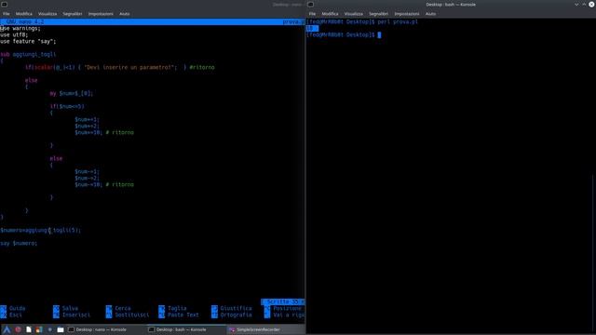Click nano Paste Text shortcut label
The height and width of the screenshot is (335, 596).
point(183,315)
